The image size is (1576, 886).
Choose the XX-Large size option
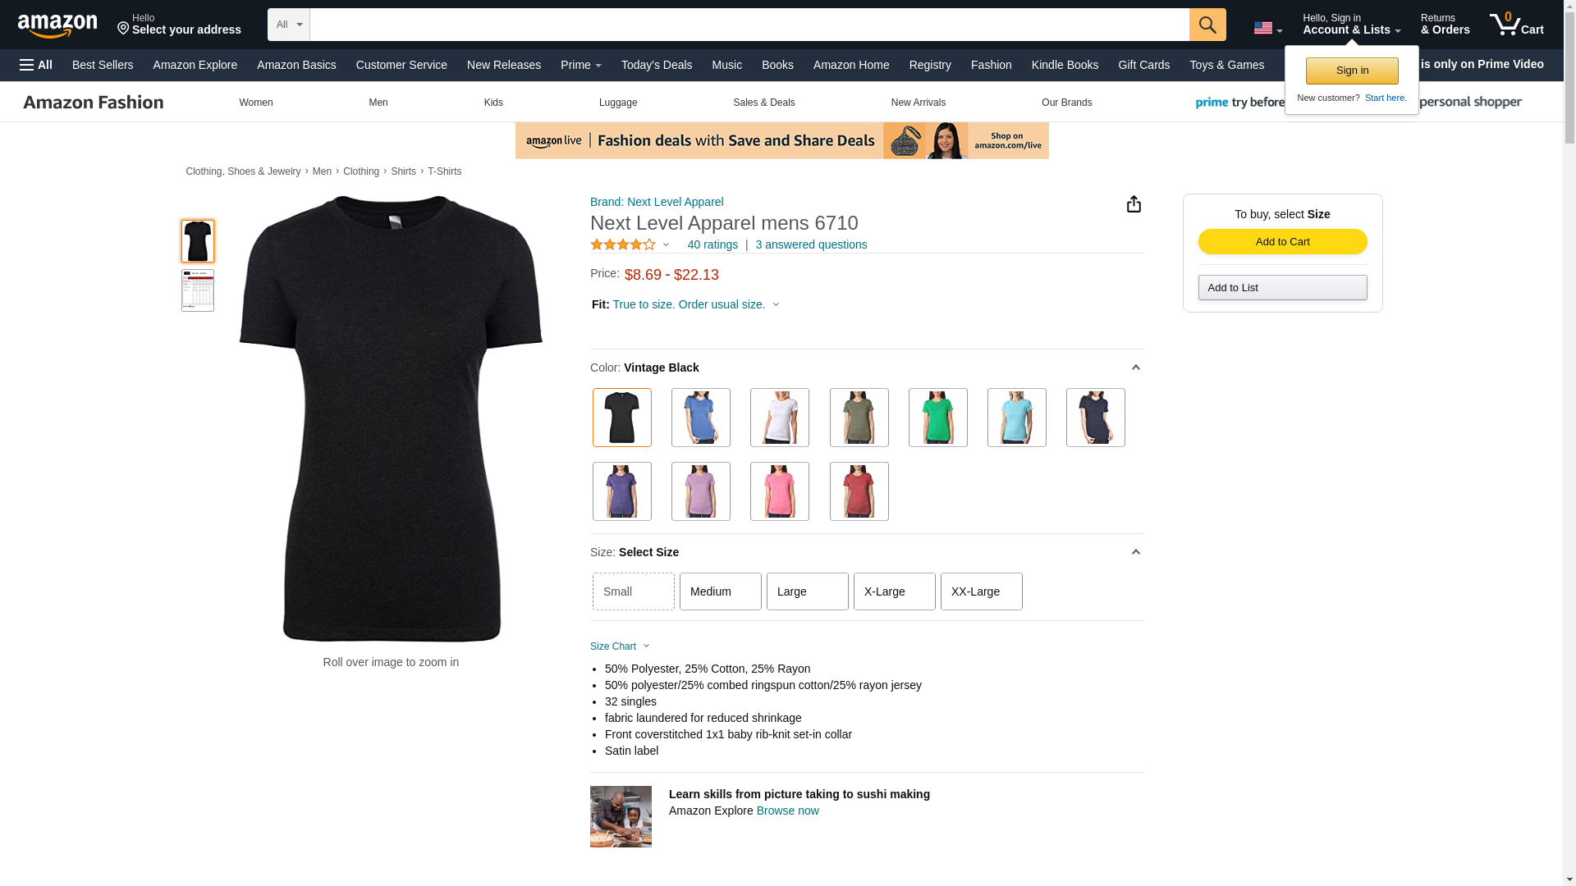coord(982,591)
